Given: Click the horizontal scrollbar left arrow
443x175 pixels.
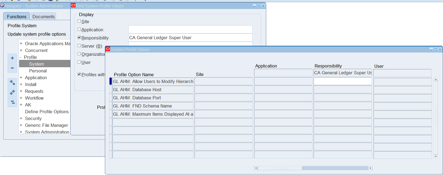Looking at the screenshot, I should [x=256, y=168].
